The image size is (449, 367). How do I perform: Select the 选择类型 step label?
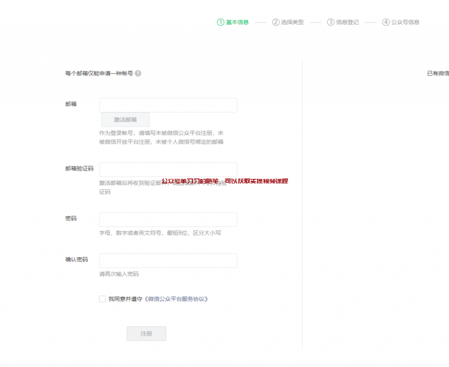[x=291, y=22]
